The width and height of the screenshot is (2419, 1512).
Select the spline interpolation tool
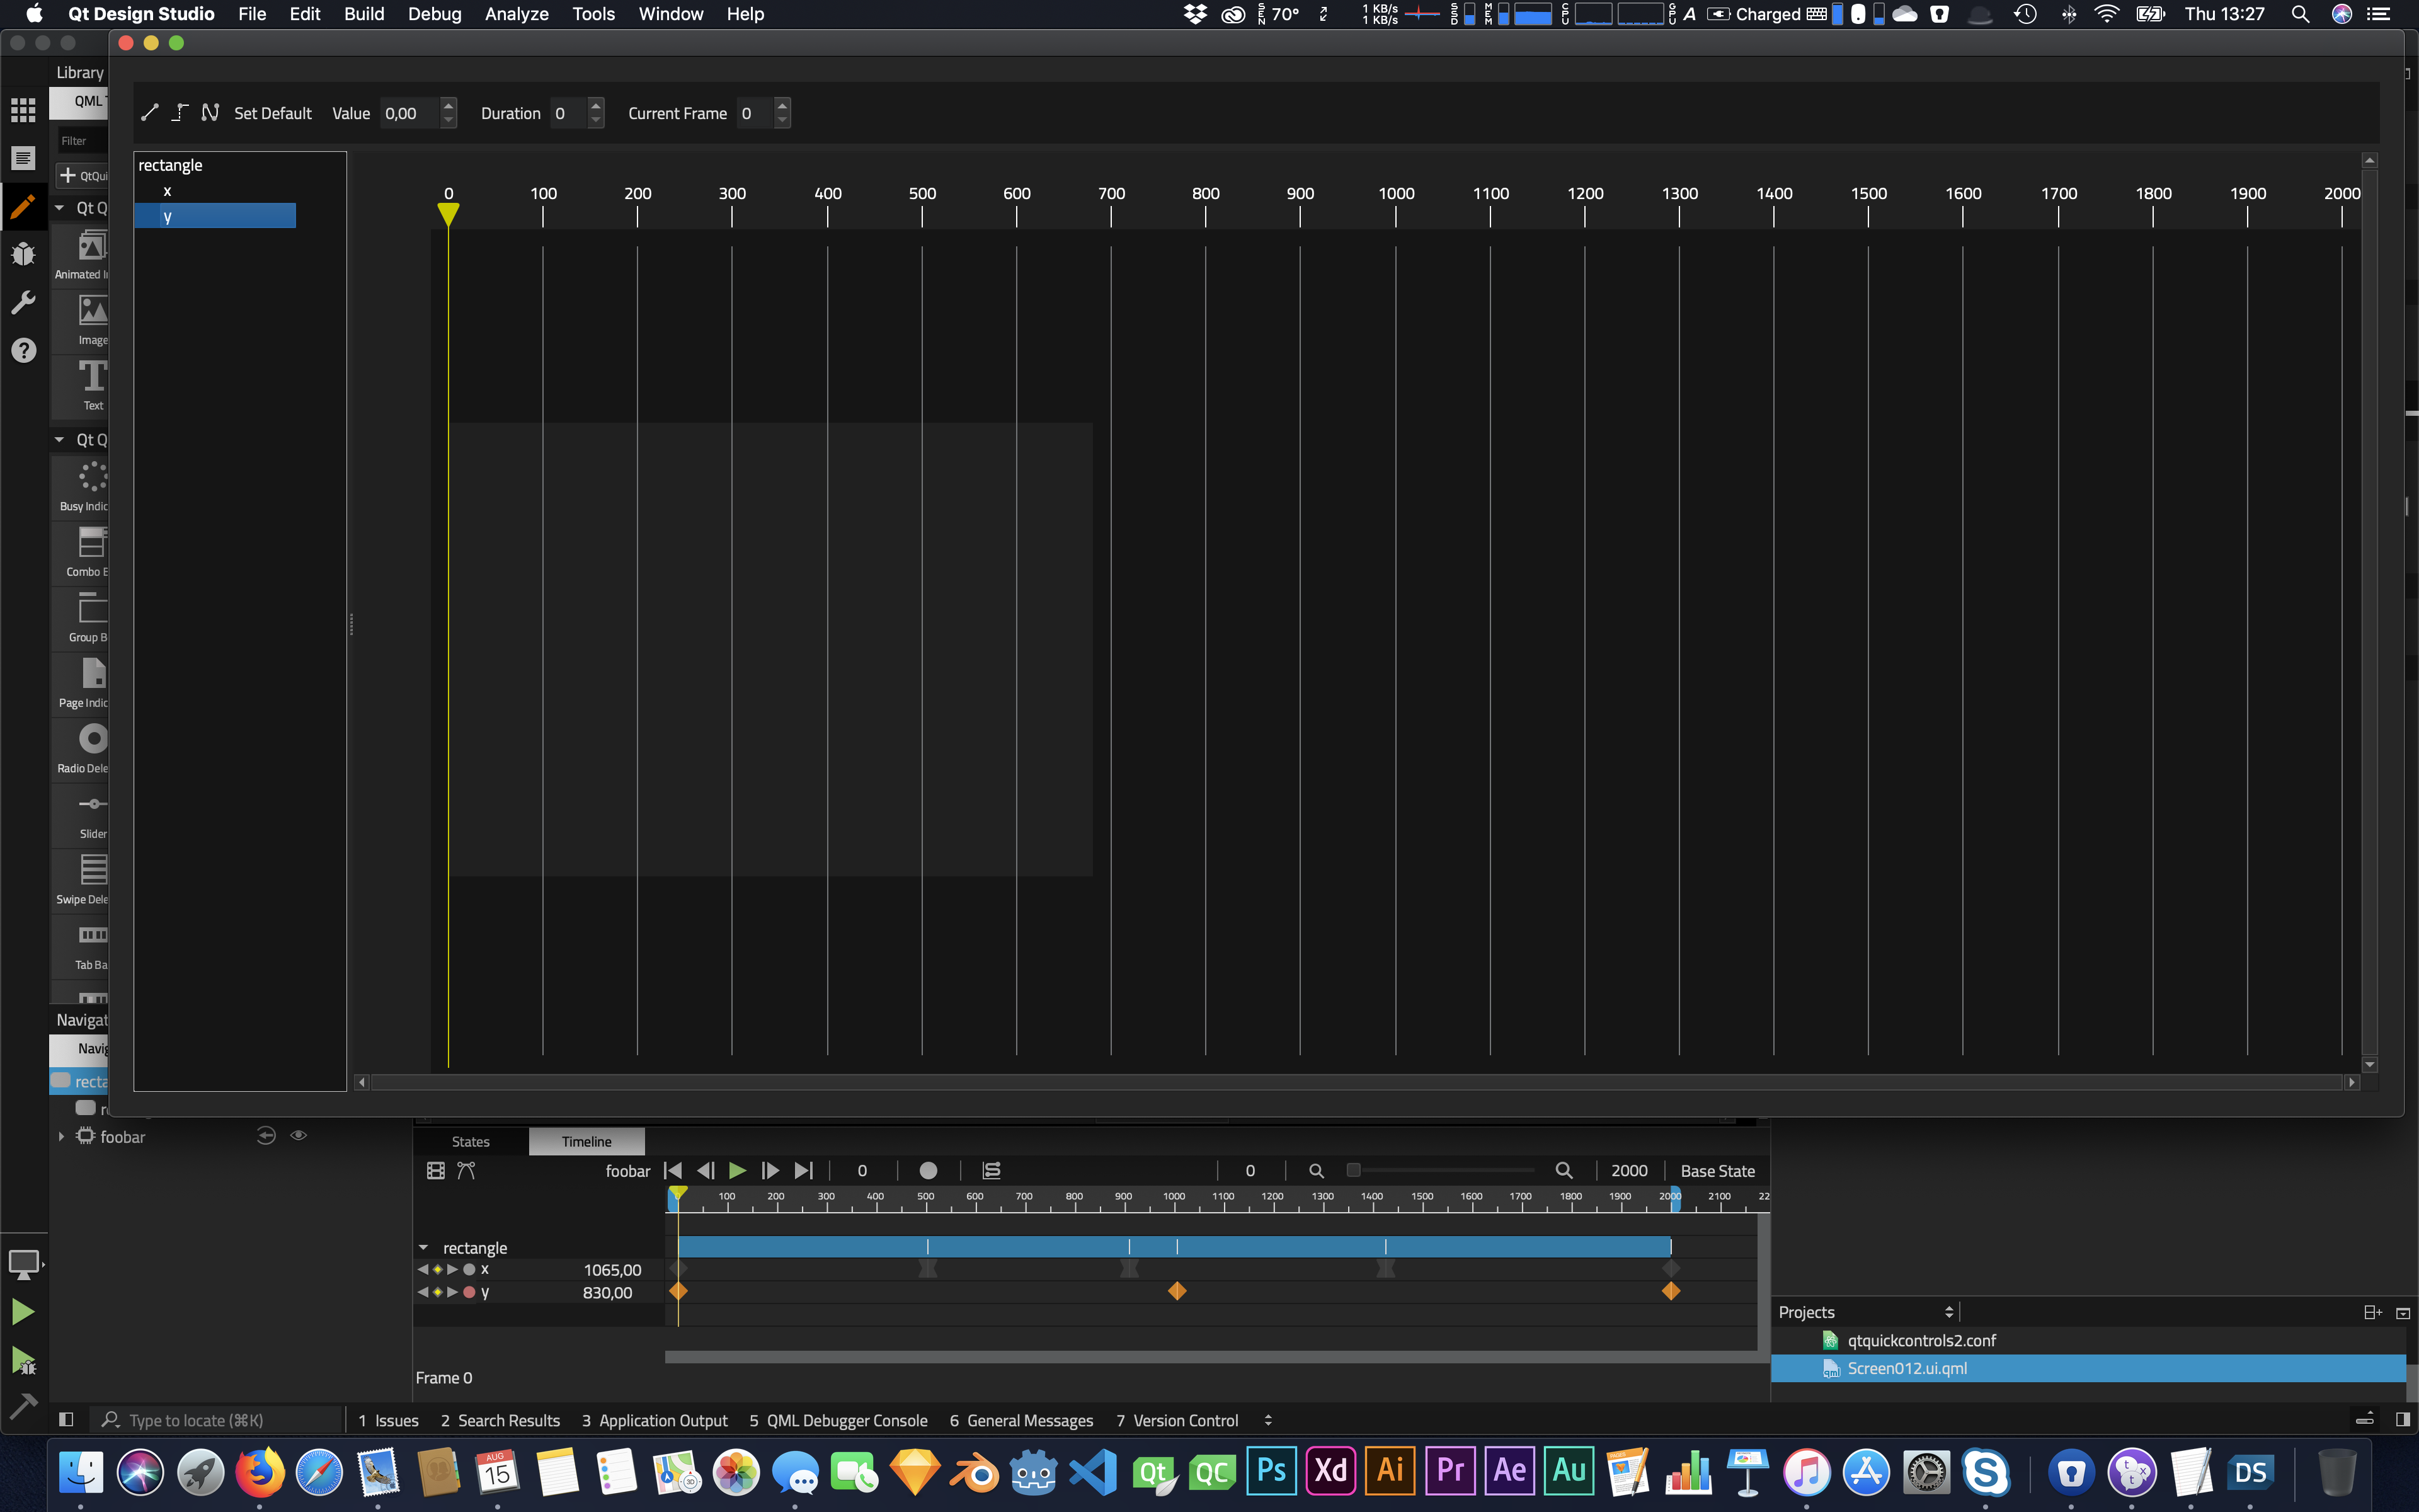point(210,113)
